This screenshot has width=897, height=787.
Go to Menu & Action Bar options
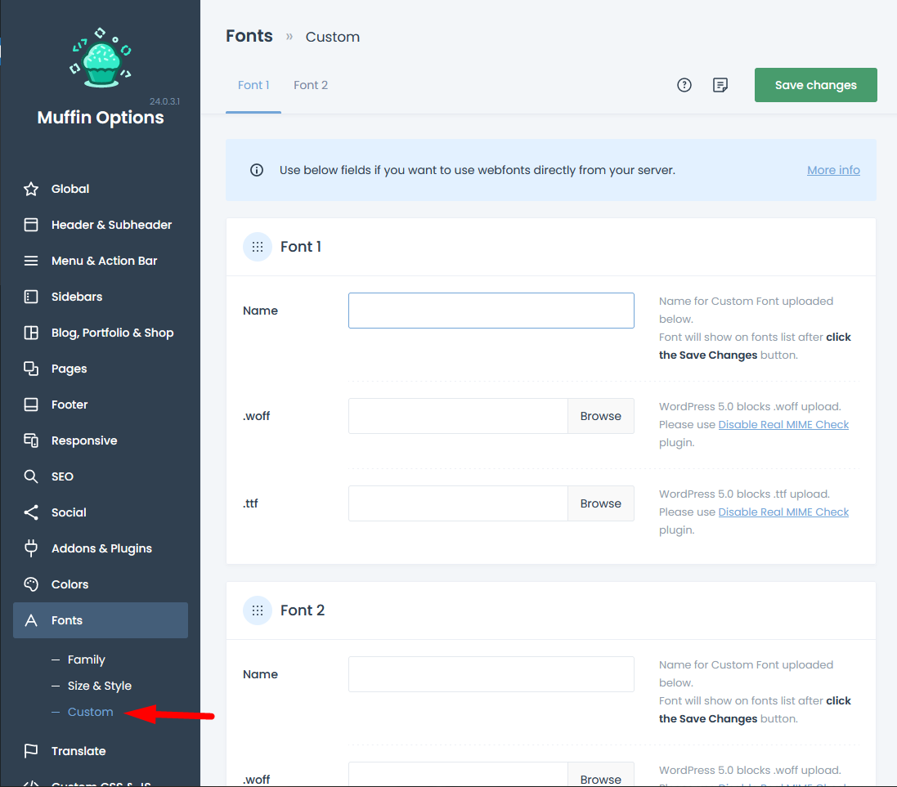click(101, 261)
